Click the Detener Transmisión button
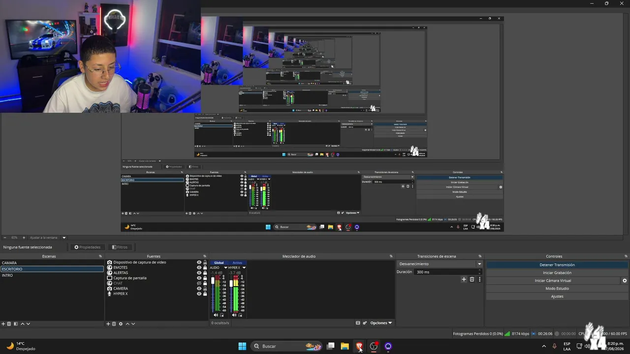 coord(557,265)
